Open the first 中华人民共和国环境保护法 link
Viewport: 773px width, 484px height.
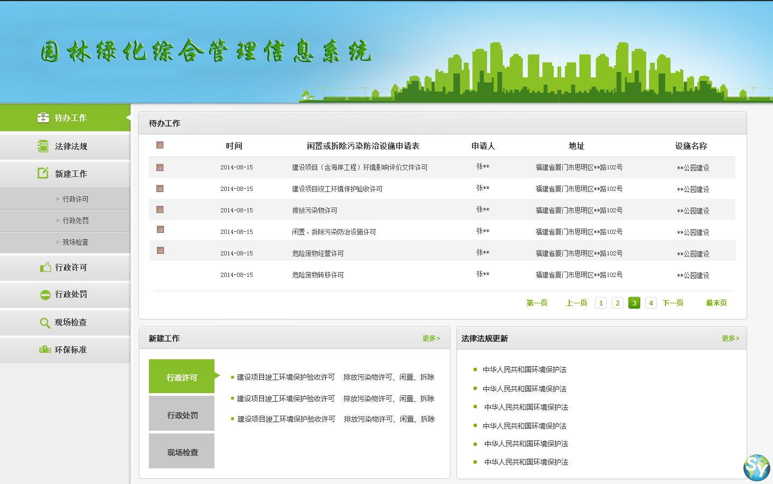coord(526,369)
